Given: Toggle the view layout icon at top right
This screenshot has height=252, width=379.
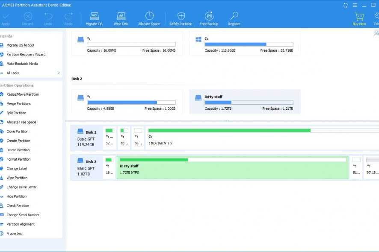Looking at the screenshot, I should [x=377, y=33].
